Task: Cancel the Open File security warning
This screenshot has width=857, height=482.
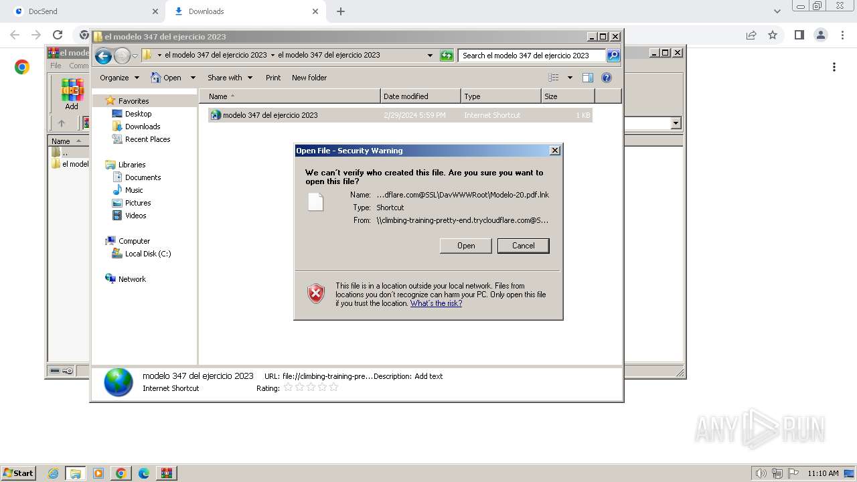Action: [523, 246]
